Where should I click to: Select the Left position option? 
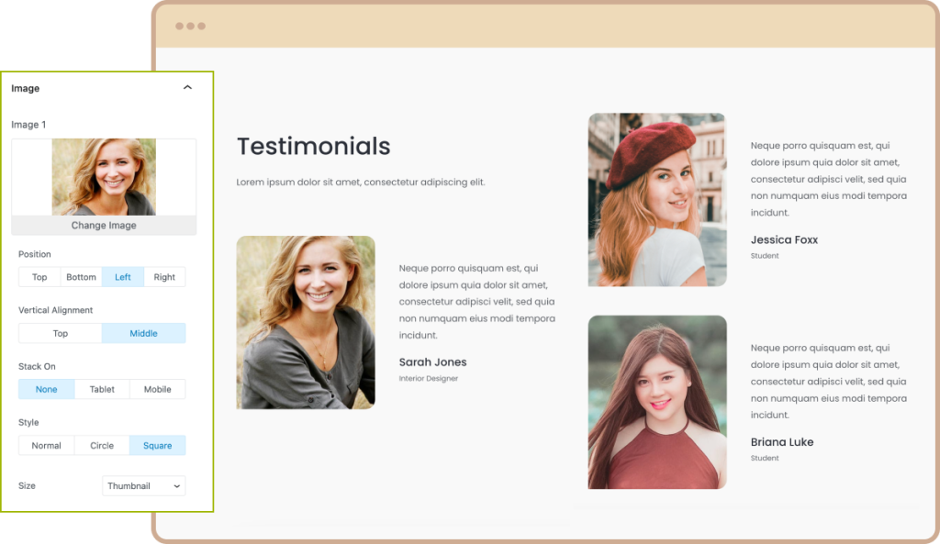pos(122,276)
